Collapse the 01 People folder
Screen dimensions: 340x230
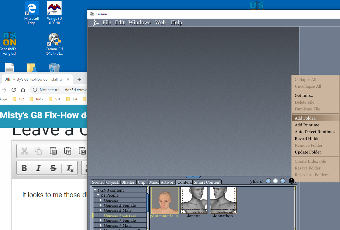click(x=98, y=195)
